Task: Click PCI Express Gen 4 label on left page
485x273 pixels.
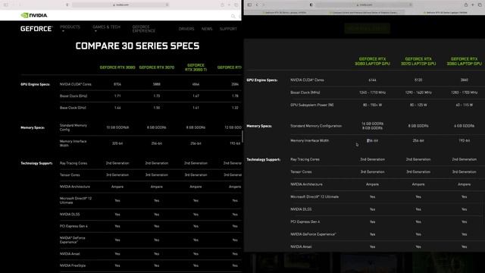Action: 74,226
